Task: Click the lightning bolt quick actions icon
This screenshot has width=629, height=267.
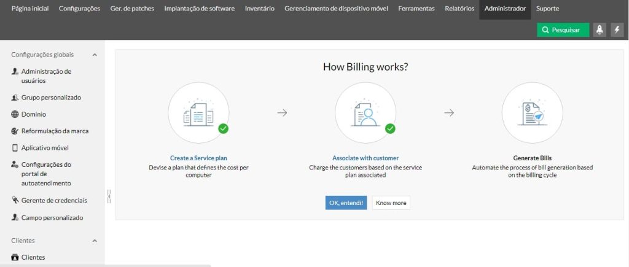Action: [617, 29]
